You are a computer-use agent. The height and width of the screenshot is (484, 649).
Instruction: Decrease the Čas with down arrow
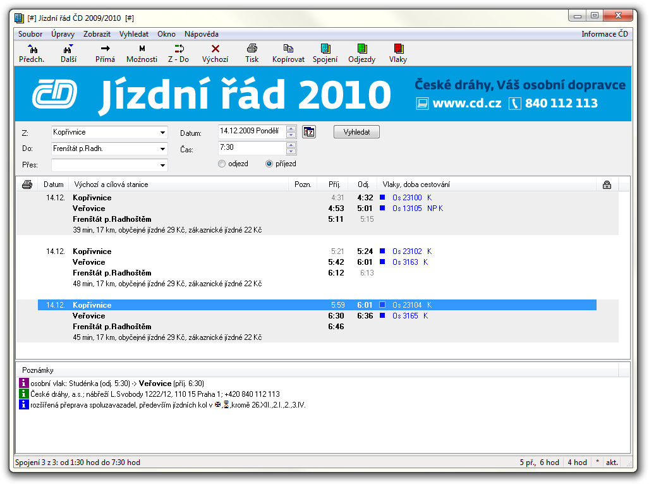[x=291, y=152]
